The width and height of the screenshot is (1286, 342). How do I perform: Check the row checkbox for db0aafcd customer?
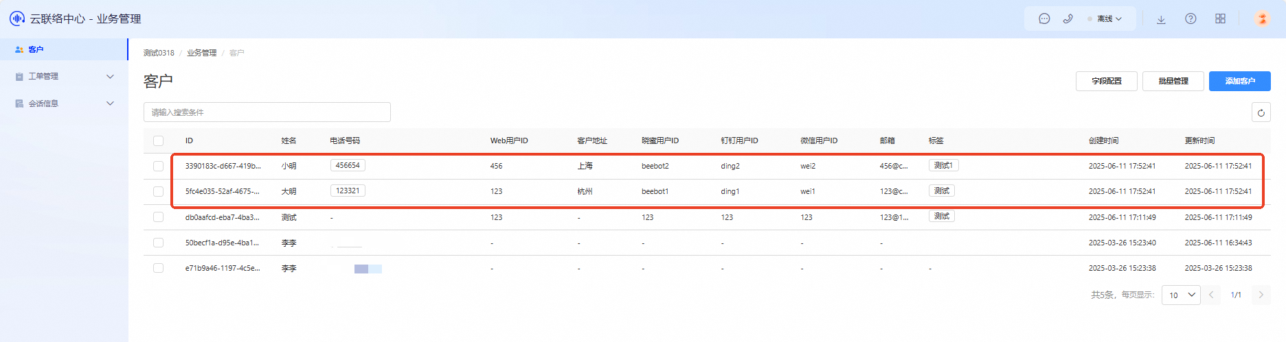tap(158, 217)
